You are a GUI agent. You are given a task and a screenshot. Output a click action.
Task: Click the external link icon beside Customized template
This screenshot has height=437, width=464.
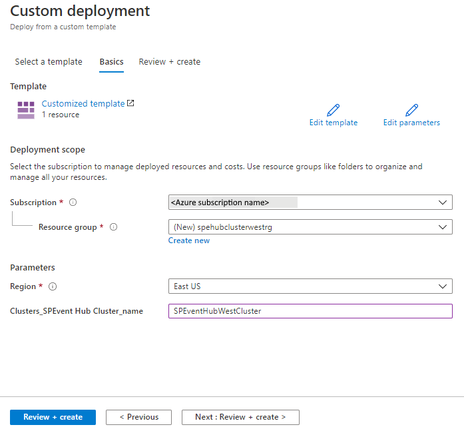pyautogui.click(x=130, y=103)
